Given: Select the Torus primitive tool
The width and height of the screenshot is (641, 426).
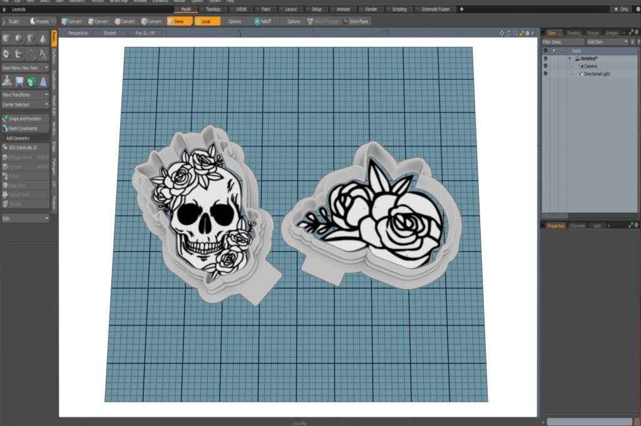Looking at the screenshot, I should coord(7,54).
